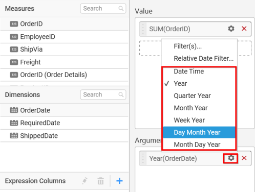Select the OrderDate dimension

tap(64, 110)
